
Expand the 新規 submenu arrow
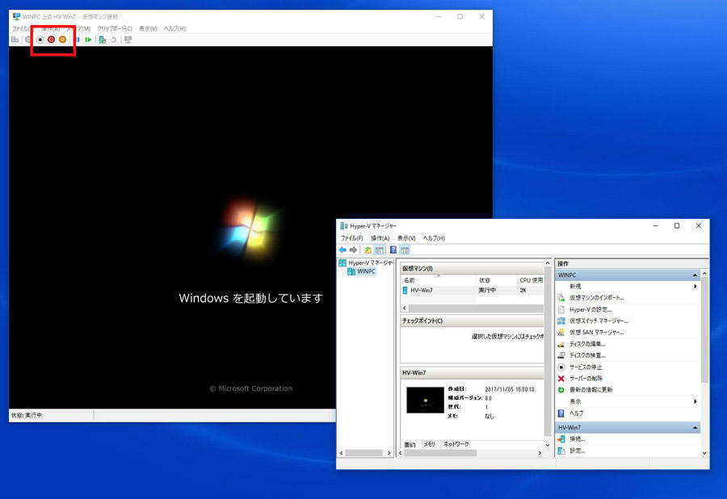pos(695,287)
